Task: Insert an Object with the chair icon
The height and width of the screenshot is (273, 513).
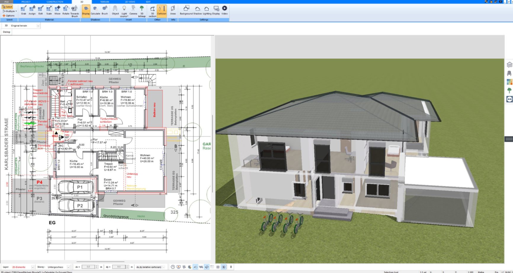Action: click(115, 10)
